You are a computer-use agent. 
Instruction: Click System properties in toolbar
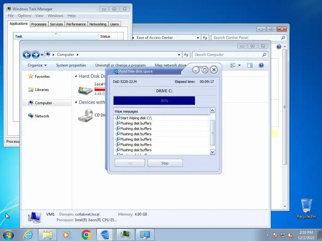[x=71, y=65]
